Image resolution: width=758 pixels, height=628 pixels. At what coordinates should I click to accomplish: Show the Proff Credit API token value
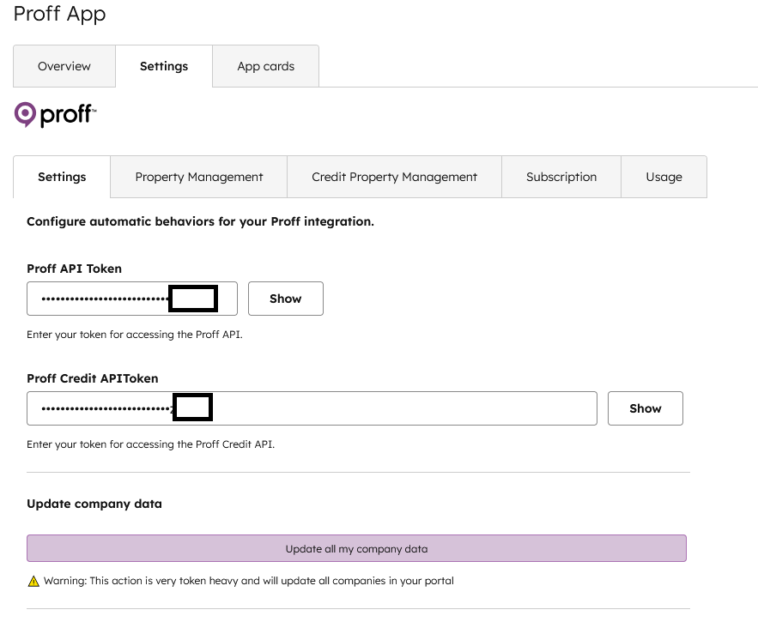[x=646, y=408]
